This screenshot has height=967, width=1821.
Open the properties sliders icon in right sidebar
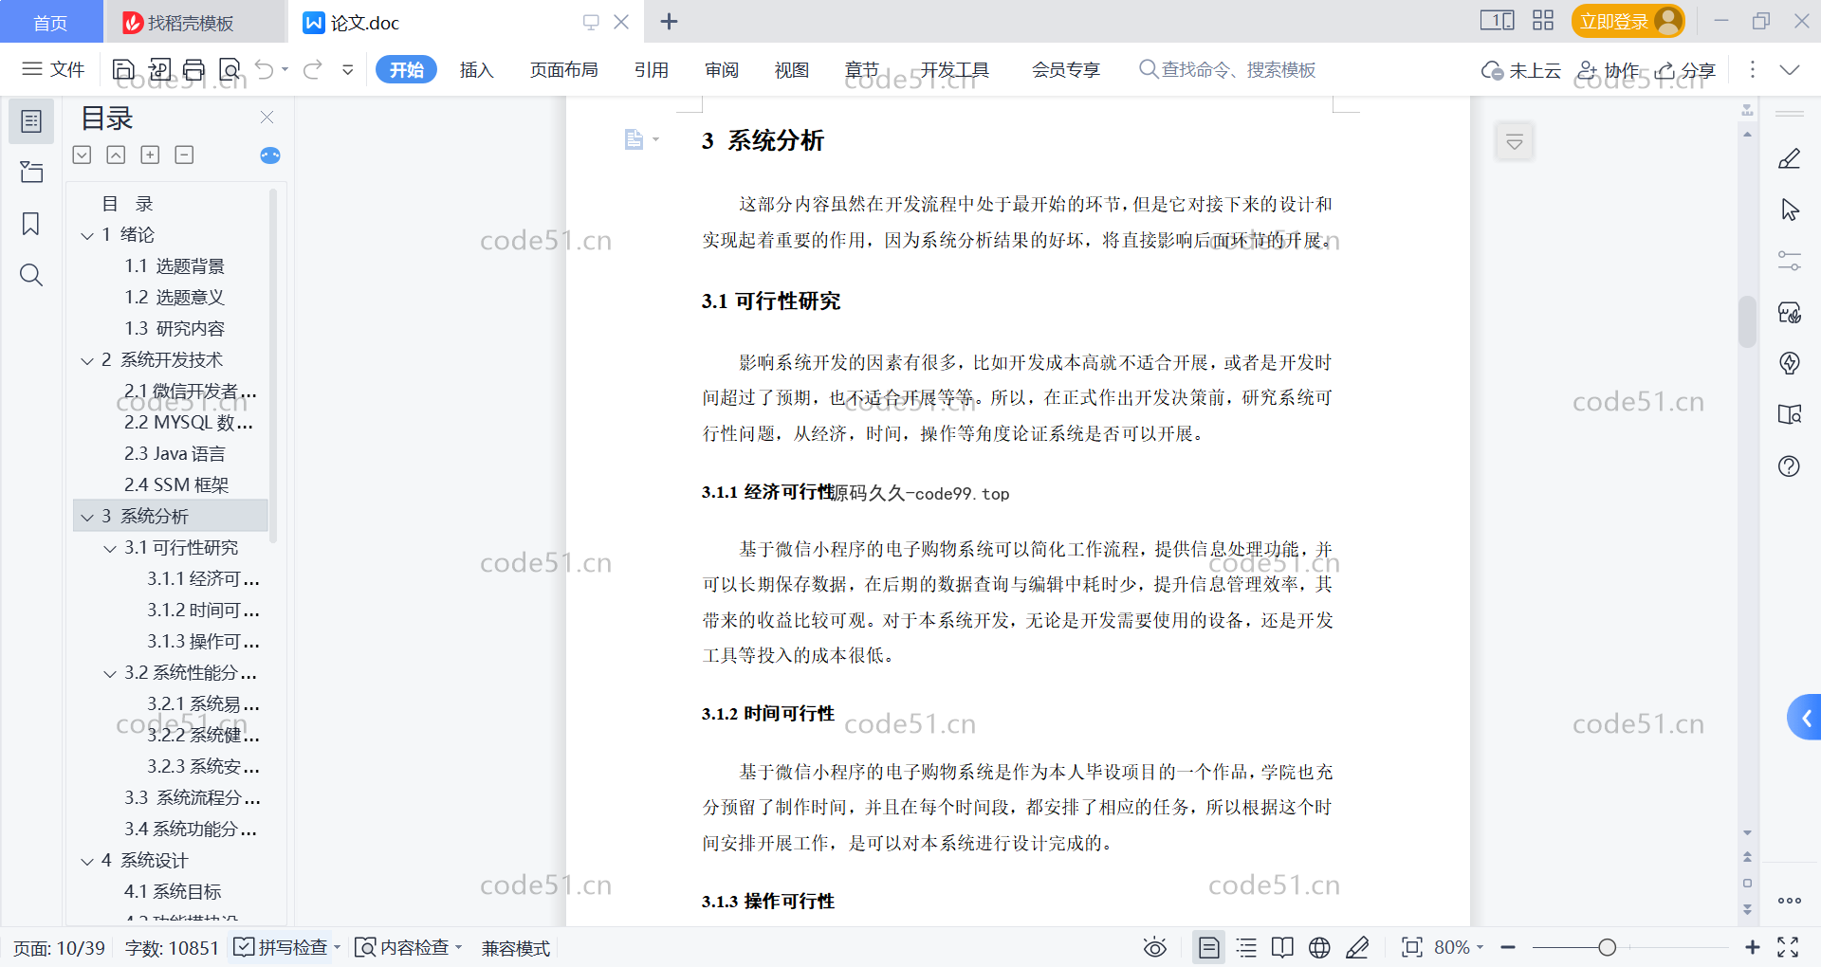(x=1790, y=261)
